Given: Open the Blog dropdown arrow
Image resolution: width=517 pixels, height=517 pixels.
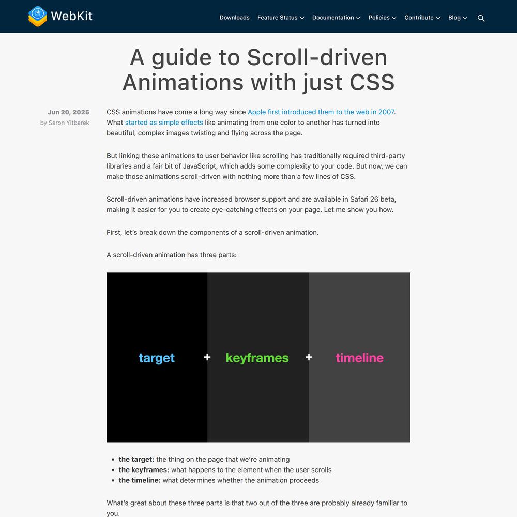Looking at the screenshot, I should 465,18.
